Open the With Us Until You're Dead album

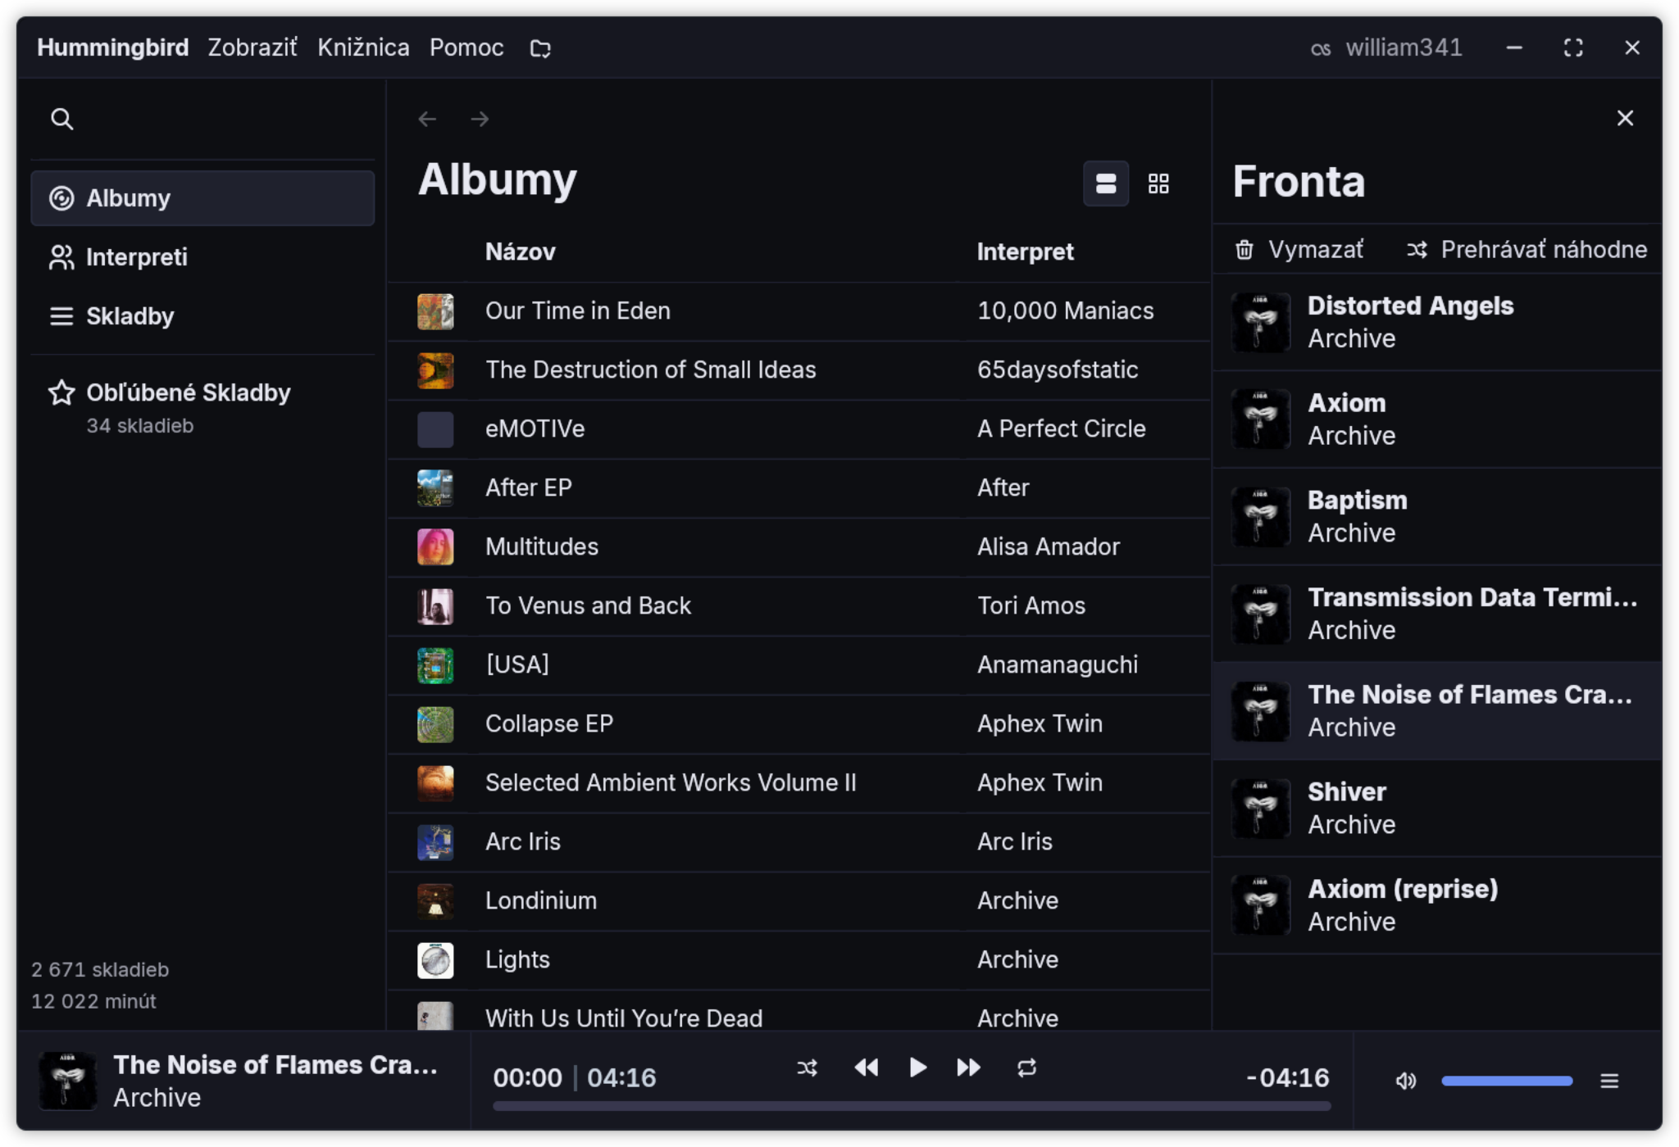[624, 1018]
